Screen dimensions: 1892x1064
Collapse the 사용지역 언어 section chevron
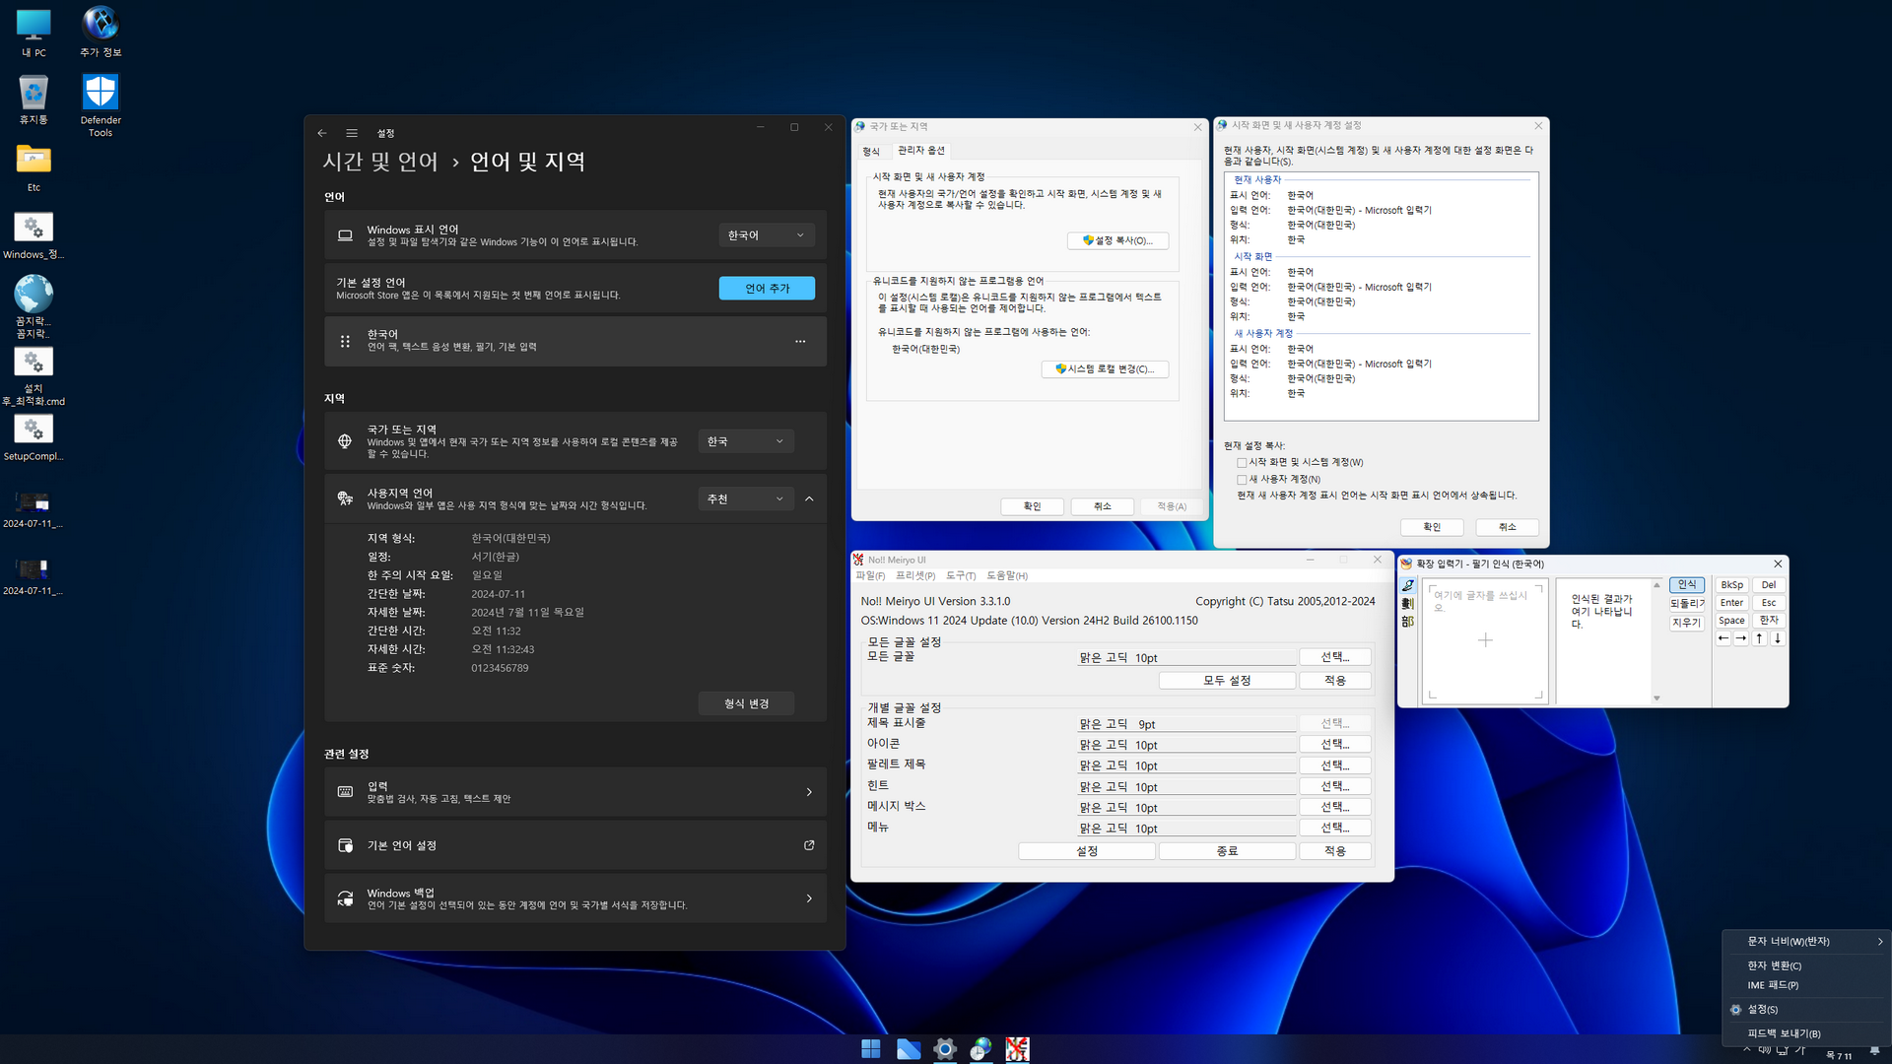(809, 499)
